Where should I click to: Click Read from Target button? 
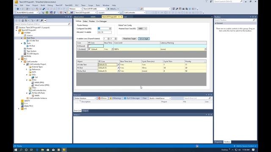pos(129,38)
